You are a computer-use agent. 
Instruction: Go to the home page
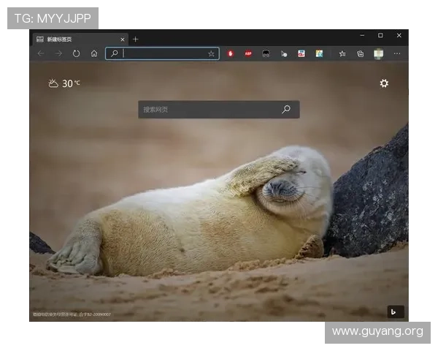point(94,53)
